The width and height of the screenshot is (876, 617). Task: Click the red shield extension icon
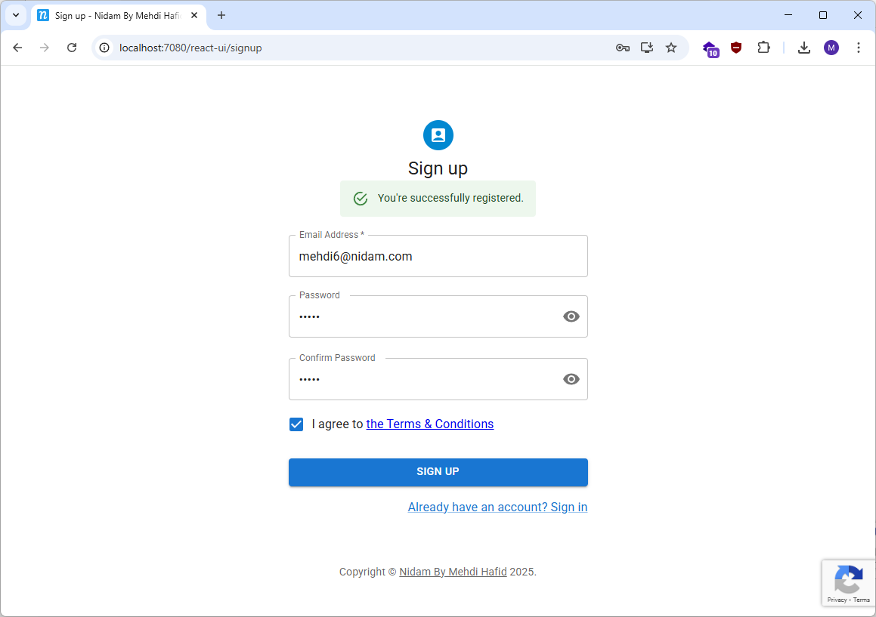[x=736, y=48]
